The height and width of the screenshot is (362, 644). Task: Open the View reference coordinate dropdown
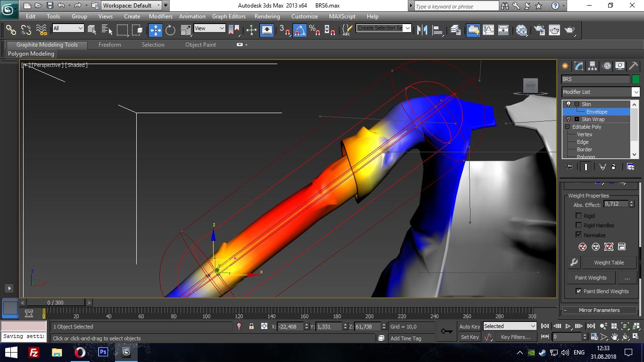point(210,28)
